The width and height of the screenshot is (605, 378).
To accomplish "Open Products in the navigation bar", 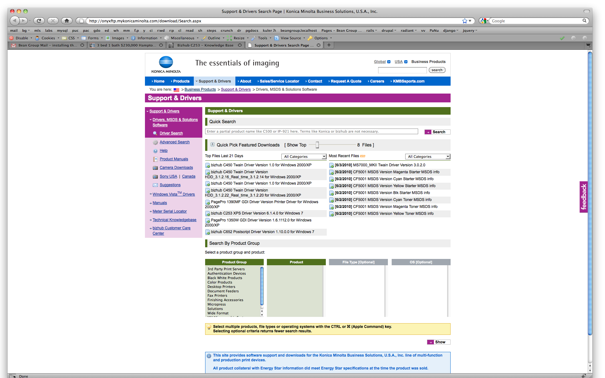I will click(x=180, y=81).
